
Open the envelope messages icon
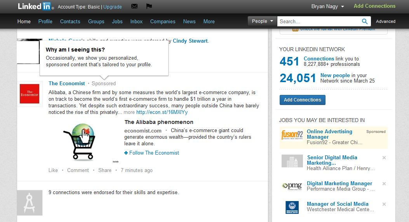(134, 6)
